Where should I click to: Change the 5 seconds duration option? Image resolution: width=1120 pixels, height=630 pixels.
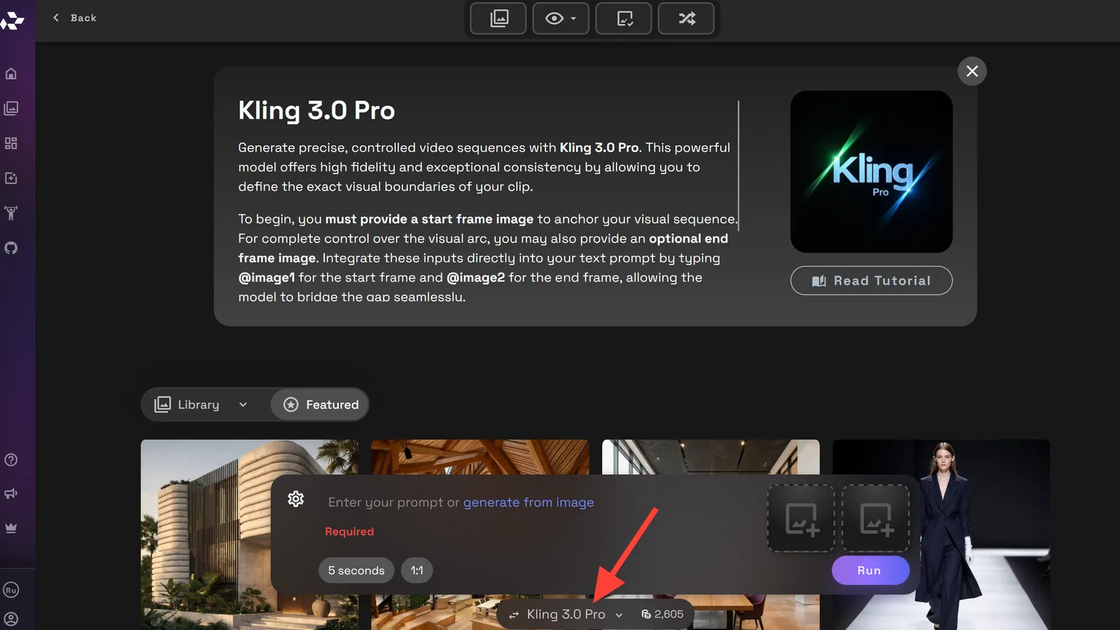[x=356, y=570]
